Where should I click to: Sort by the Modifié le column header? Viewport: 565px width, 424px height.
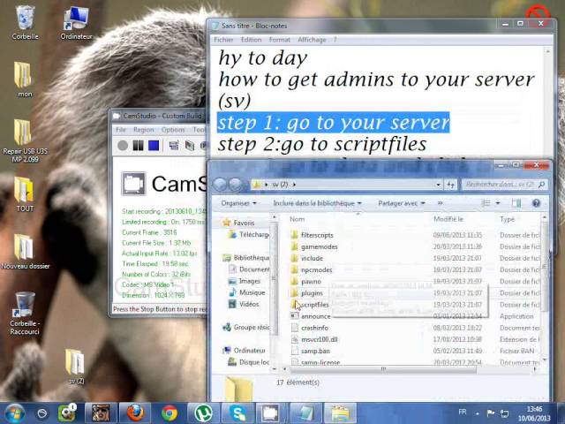[448, 219]
